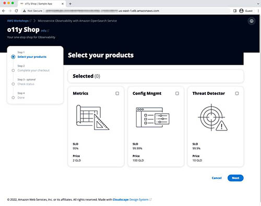Click the 99.99% SLO value

[137, 148]
